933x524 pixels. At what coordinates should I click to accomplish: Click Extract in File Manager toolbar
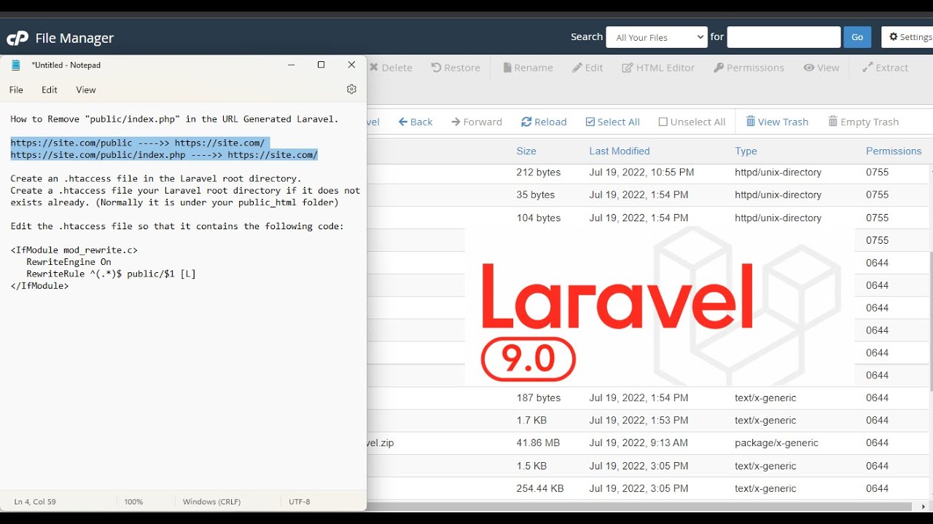pos(885,68)
